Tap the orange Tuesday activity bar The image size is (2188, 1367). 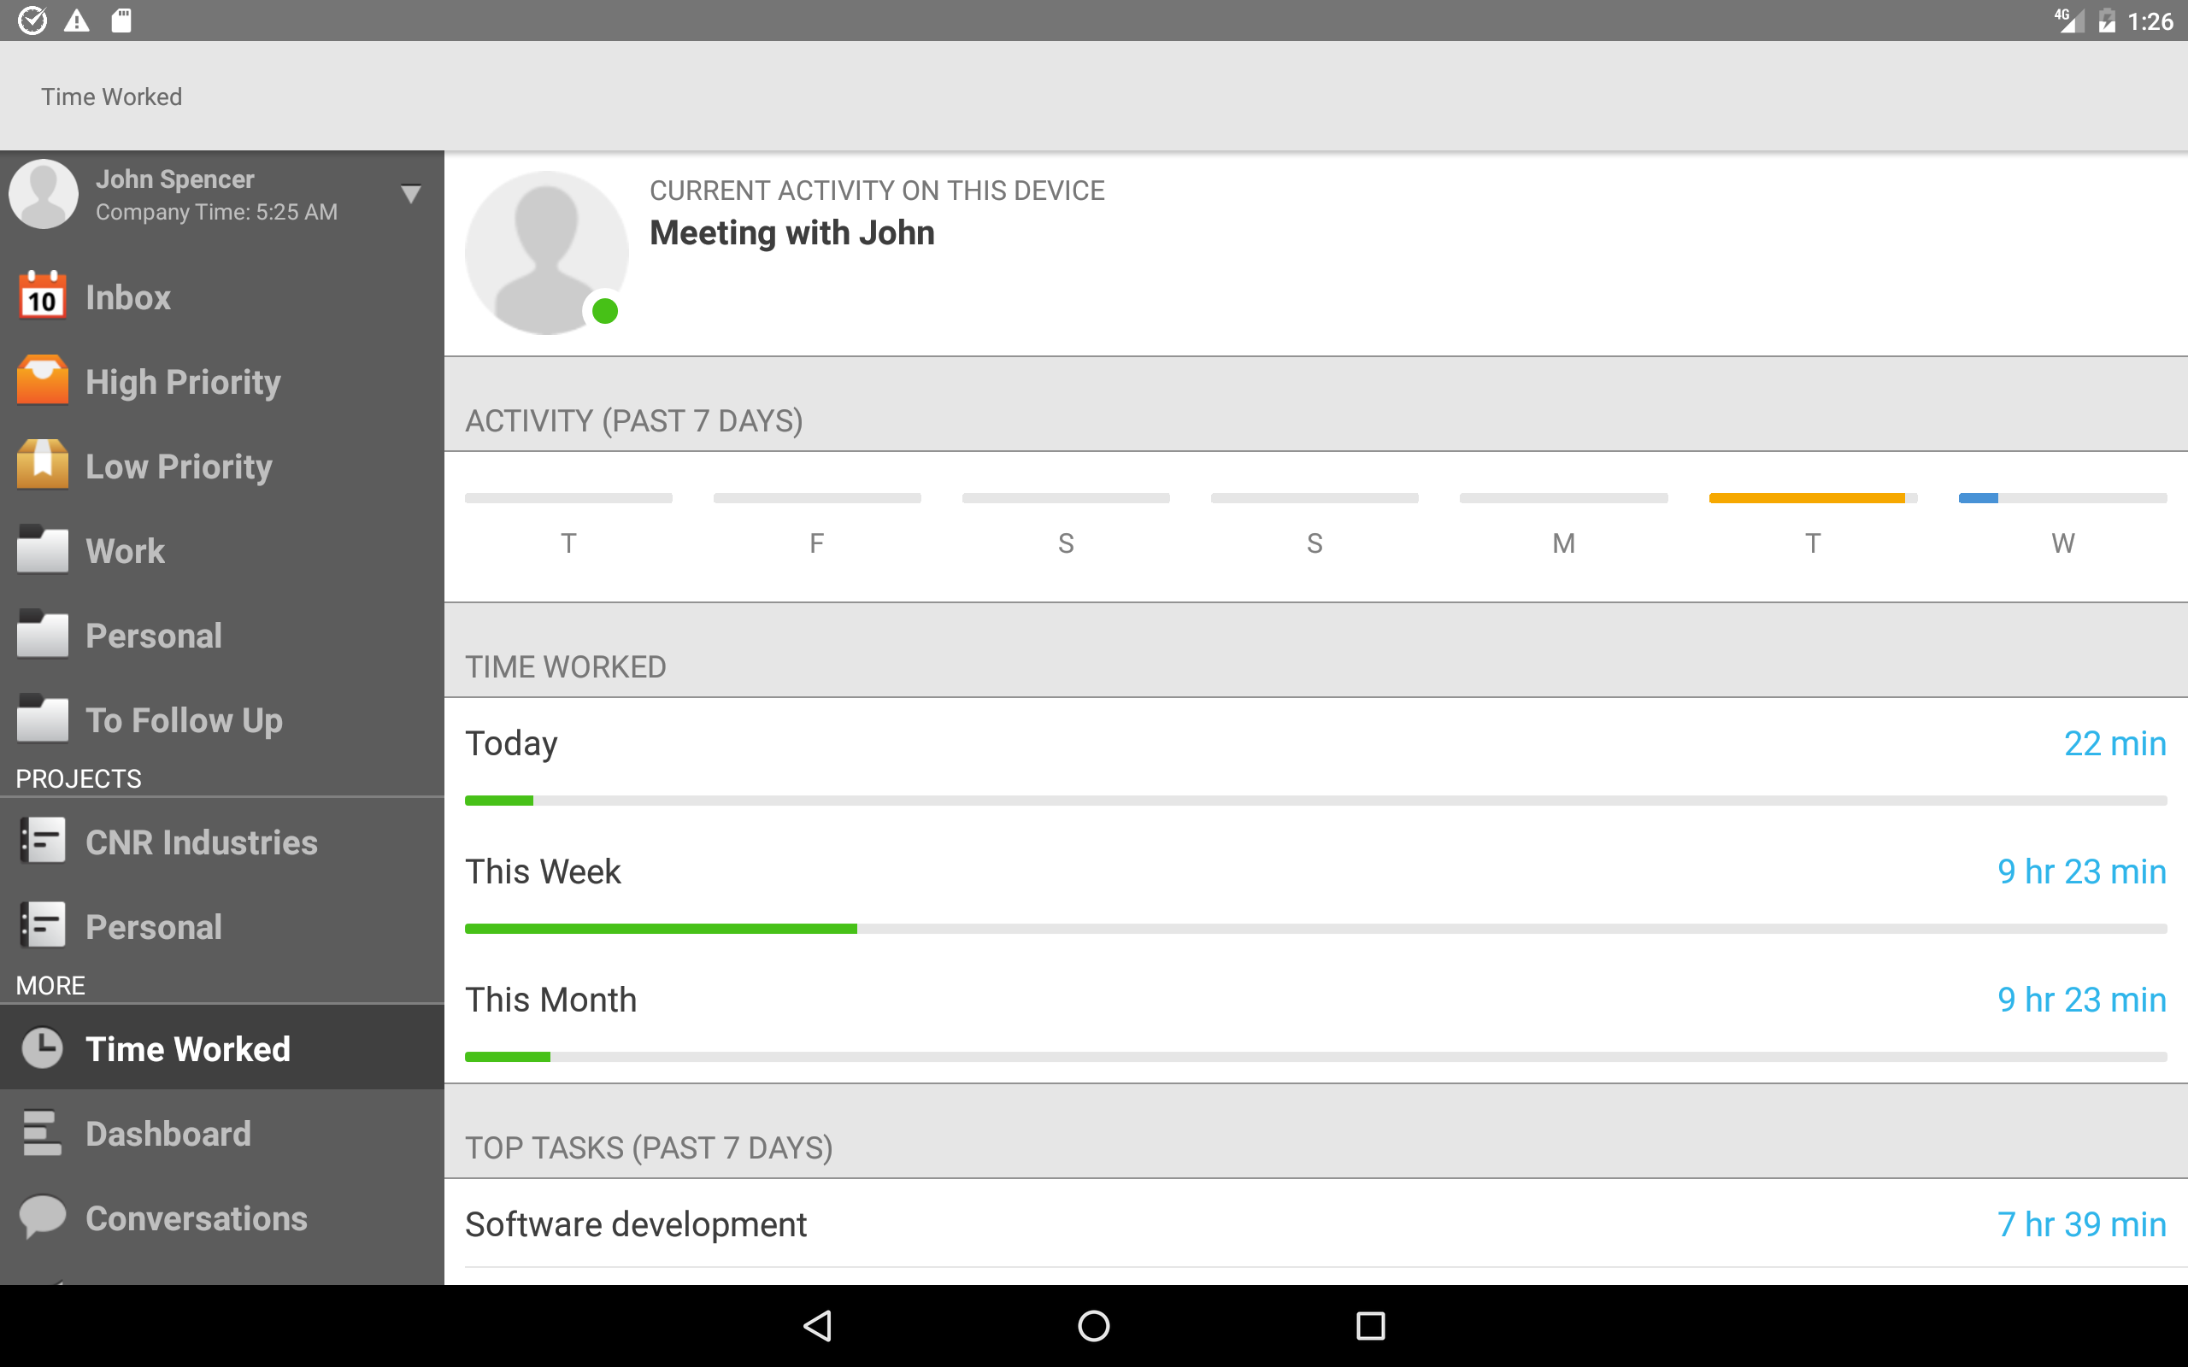[x=1807, y=498]
